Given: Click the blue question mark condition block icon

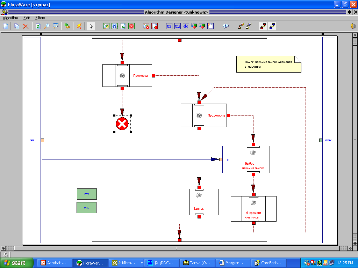Looking at the screenshot, I should (114, 26).
